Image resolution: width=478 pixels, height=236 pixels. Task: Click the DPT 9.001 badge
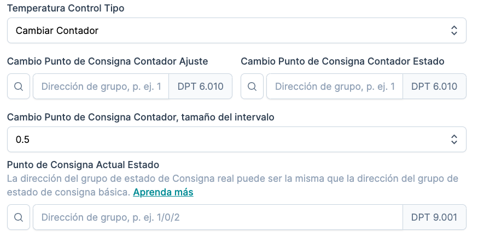(434, 217)
